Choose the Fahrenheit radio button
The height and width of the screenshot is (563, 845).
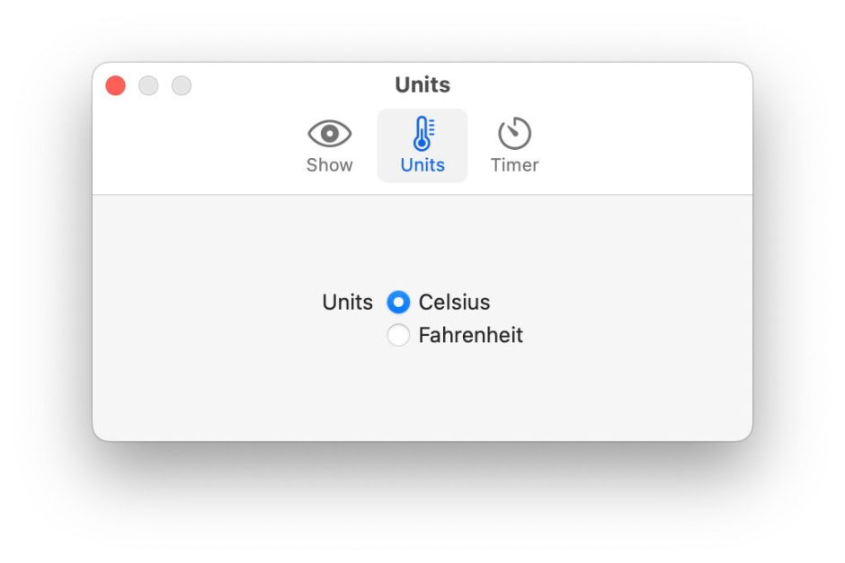[x=398, y=336]
